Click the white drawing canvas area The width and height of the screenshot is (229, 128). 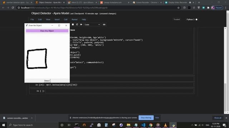(47, 56)
